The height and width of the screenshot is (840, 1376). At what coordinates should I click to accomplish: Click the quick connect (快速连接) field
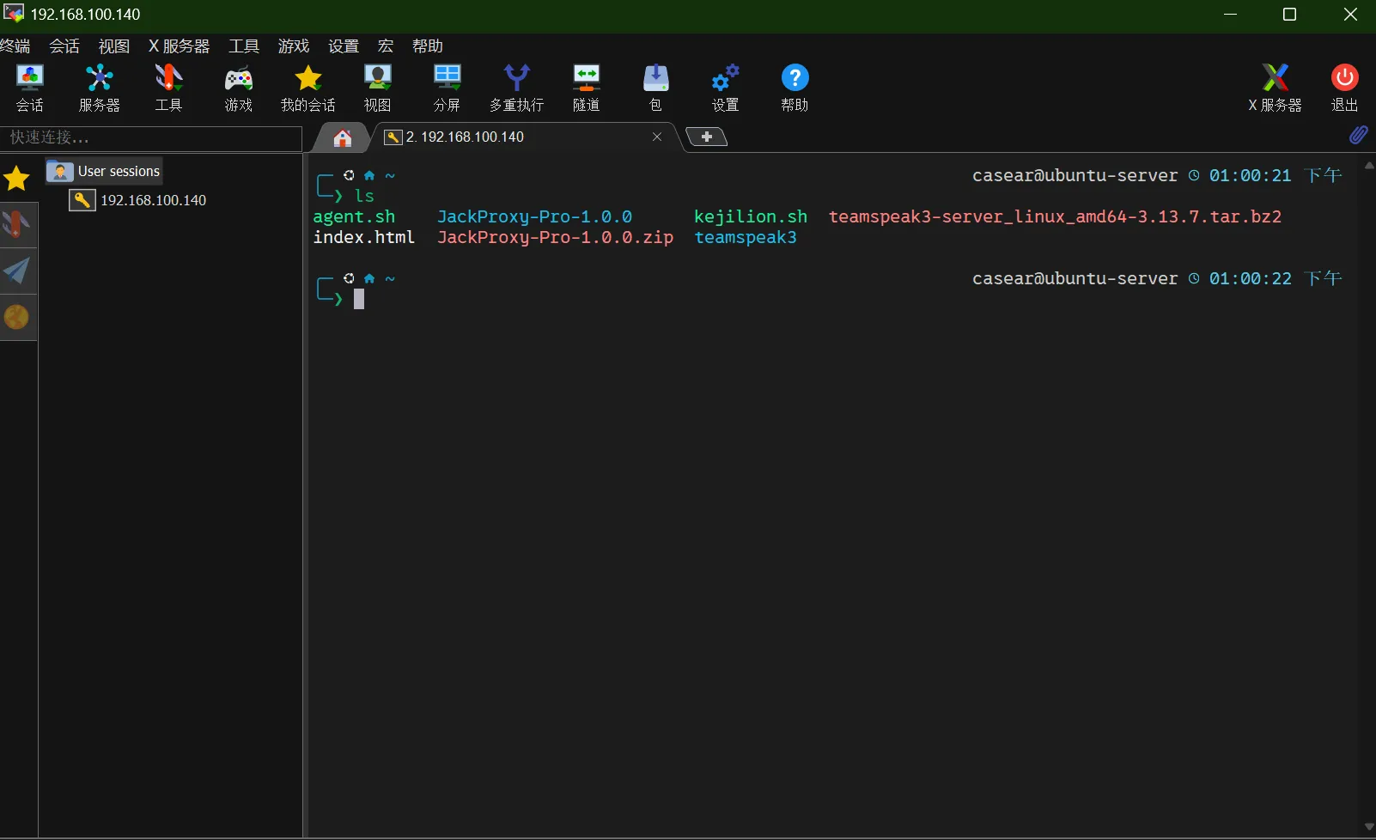click(151, 137)
